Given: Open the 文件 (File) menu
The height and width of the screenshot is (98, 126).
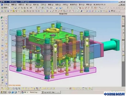Looking at the screenshot, I should [7, 5].
